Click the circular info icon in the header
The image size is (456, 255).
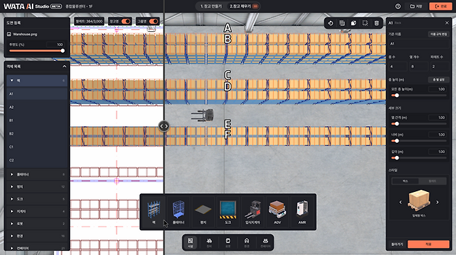(398, 6)
